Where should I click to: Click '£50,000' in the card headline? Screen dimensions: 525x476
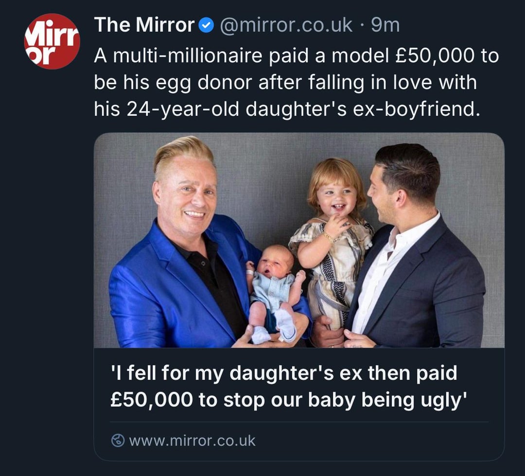pos(151,400)
